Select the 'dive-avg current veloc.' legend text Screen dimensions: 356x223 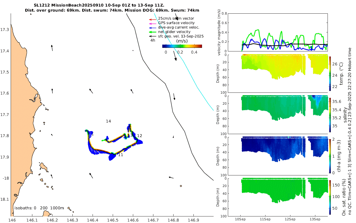coord(178,27)
